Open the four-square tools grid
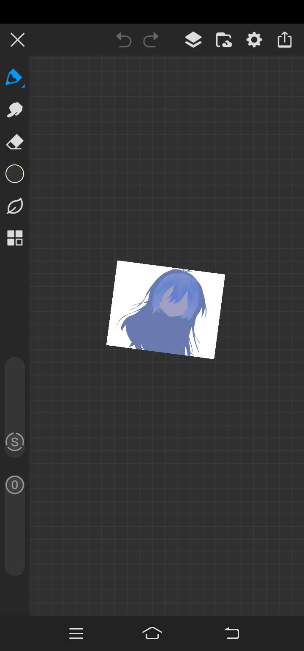 click(x=15, y=238)
